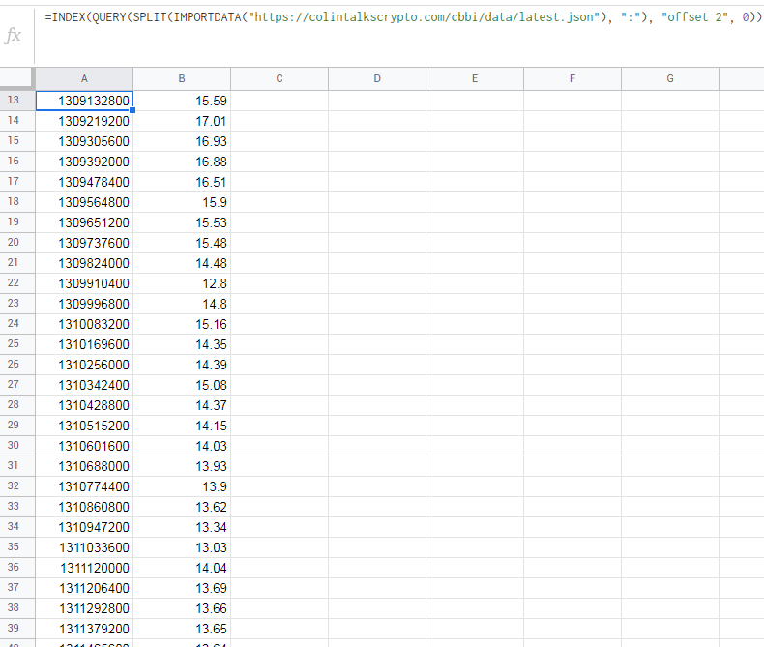This screenshot has width=764, height=647.
Task: Click cell containing 1310860800
Action: click(84, 507)
